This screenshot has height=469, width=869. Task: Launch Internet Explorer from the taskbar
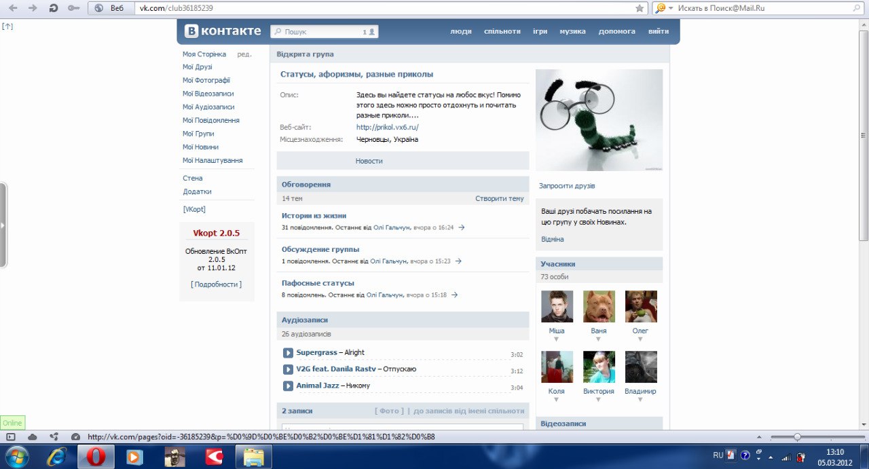coord(56,457)
